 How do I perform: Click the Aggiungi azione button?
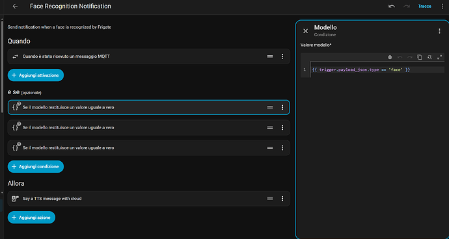click(x=31, y=218)
